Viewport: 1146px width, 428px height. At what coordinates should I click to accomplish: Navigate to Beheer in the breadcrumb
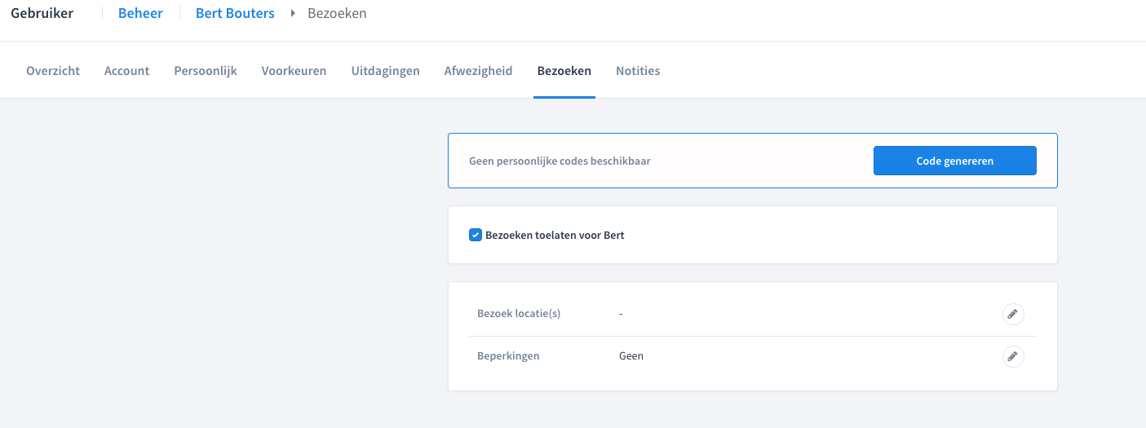click(x=140, y=13)
